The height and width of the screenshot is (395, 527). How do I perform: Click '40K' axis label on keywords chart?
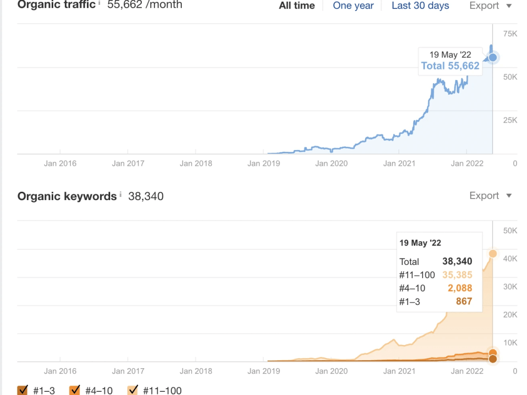510,259
